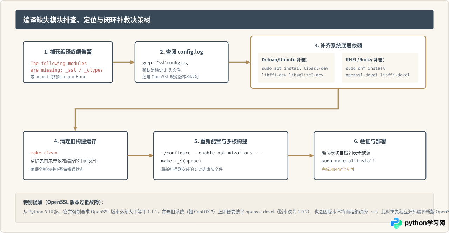Select heading '5. 重新配置与多核构建'
Screen dimensions: 449x233
221,141
